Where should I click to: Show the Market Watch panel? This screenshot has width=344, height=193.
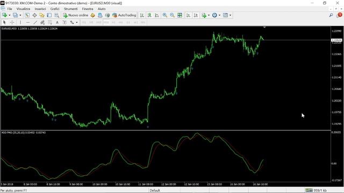pos(27,15)
